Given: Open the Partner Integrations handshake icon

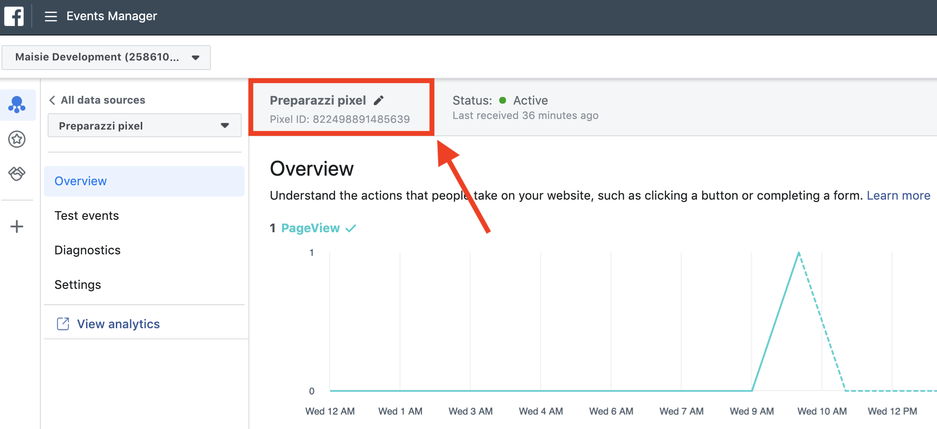Looking at the screenshot, I should (17, 173).
